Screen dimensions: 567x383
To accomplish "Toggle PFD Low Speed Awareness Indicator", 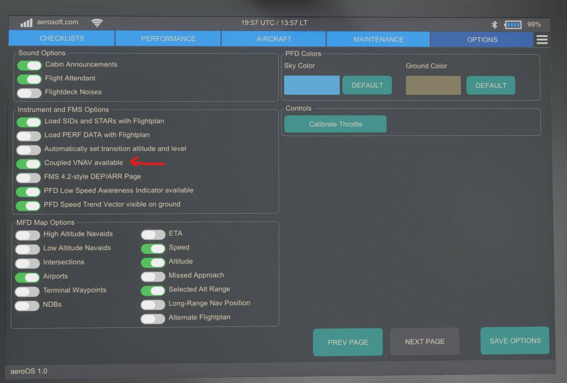I will [x=28, y=191].
